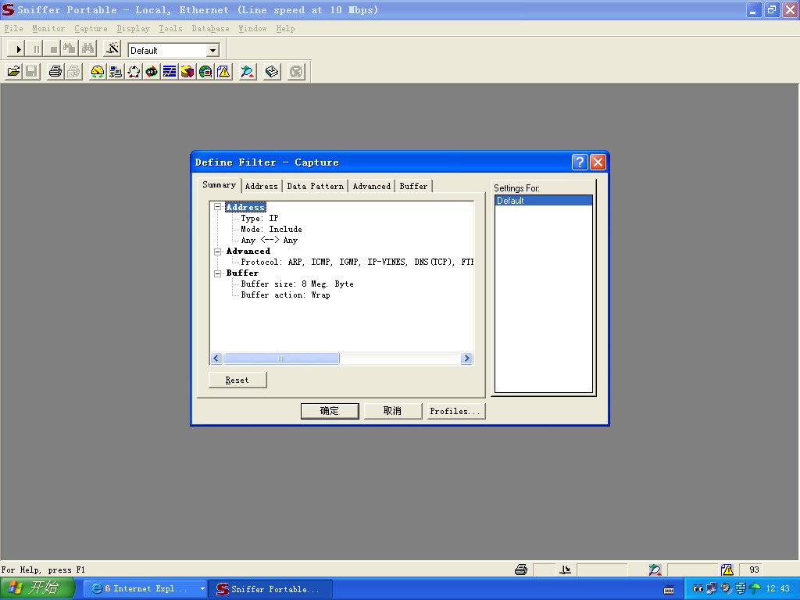
Task: Open the Capture menu
Action: click(x=91, y=28)
